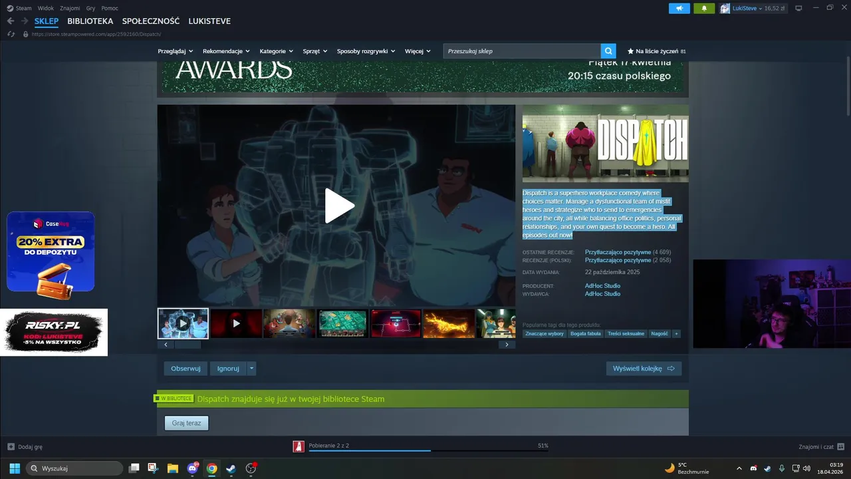Switch to Big Picture mode monitor icon

[x=798, y=8]
